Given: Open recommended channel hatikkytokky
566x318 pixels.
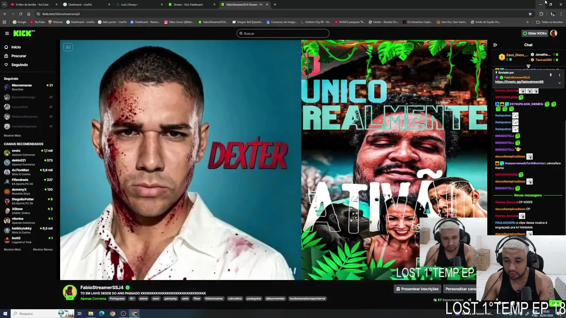Looking at the screenshot, I should 28,230.
